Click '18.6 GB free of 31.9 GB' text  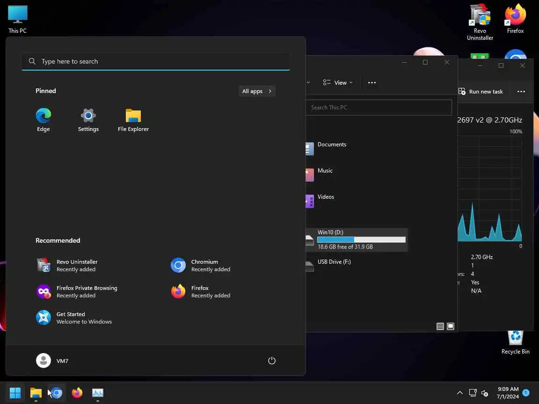[345, 247]
